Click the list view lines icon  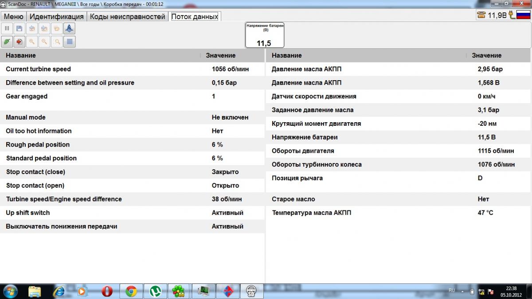pos(69,42)
